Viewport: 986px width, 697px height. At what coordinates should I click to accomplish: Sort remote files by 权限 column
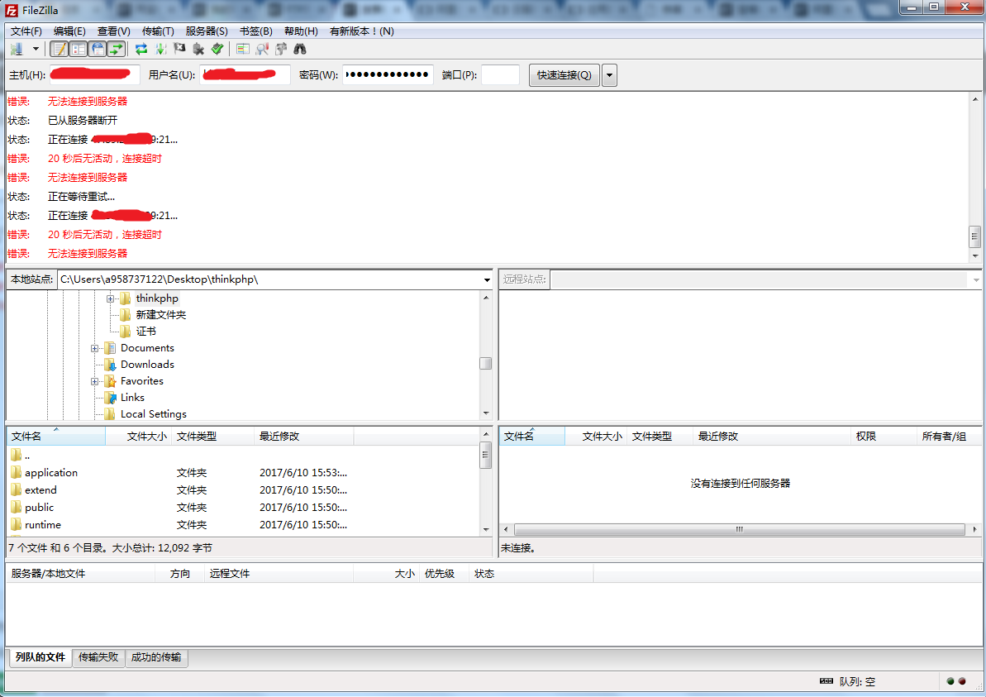pyautogui.click(x=883, y=436)
